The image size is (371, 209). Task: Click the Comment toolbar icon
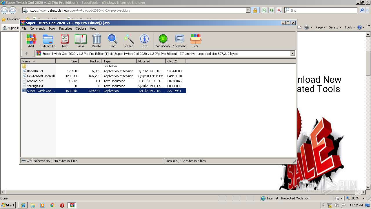coord(179,41)
